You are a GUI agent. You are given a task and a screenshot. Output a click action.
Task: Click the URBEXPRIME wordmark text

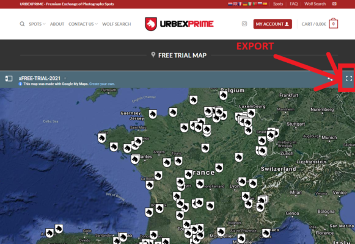[x=187, y=24]
